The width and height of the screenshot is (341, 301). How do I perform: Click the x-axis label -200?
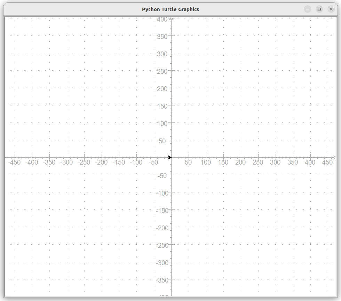(x=101, y=162)
